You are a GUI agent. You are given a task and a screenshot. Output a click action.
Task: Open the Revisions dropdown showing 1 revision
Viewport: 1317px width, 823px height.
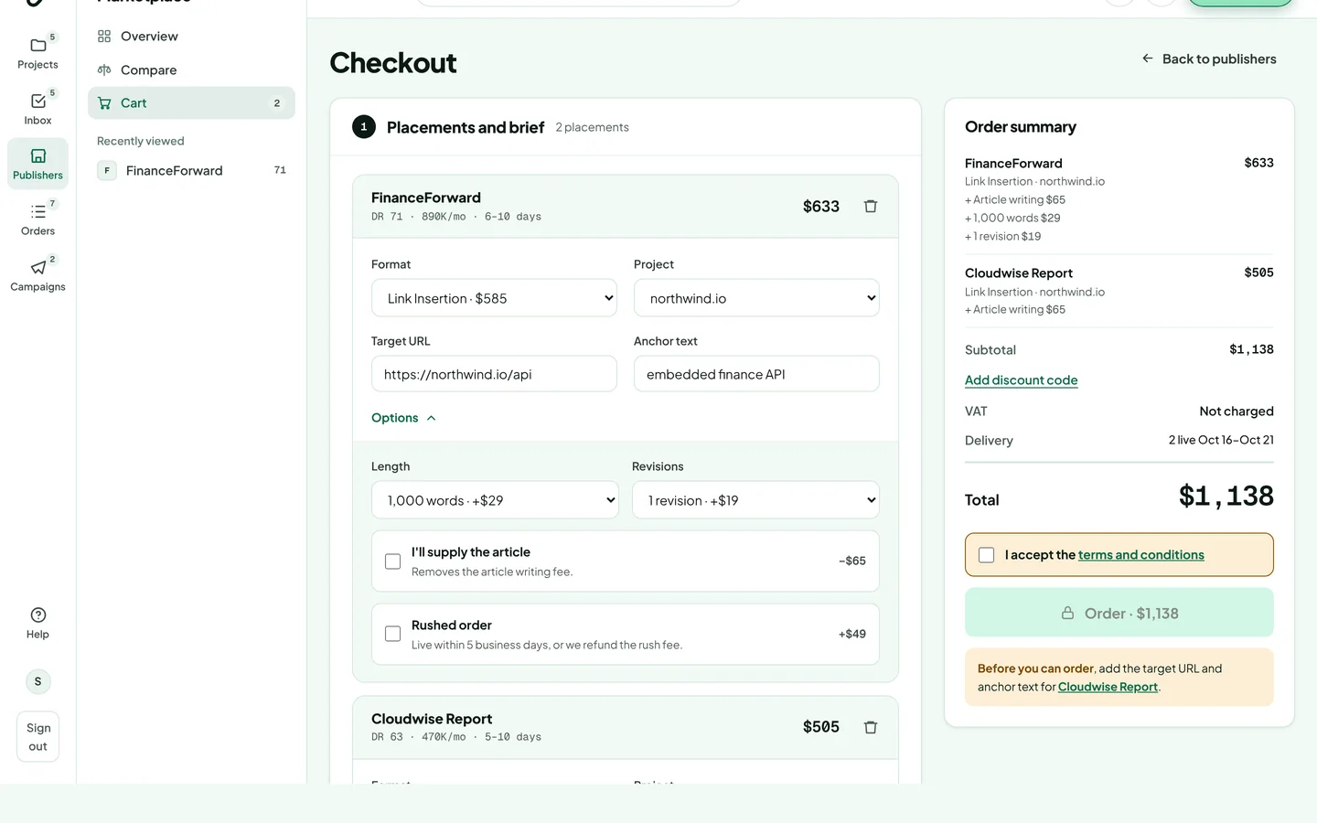pos(755,500)
